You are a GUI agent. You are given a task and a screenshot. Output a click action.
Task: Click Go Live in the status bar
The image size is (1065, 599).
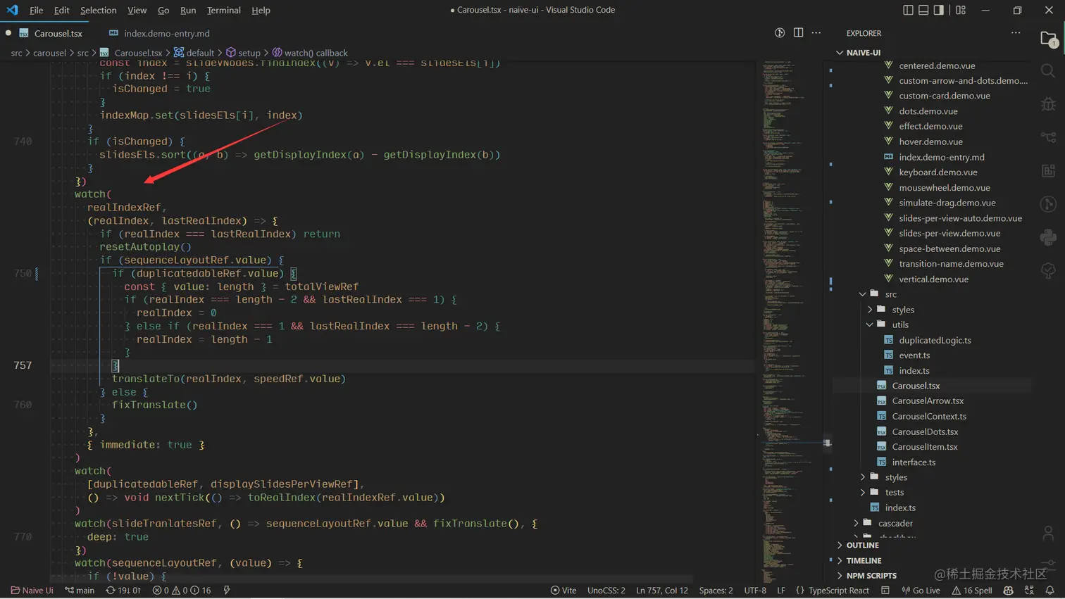[x=921, y=591]
